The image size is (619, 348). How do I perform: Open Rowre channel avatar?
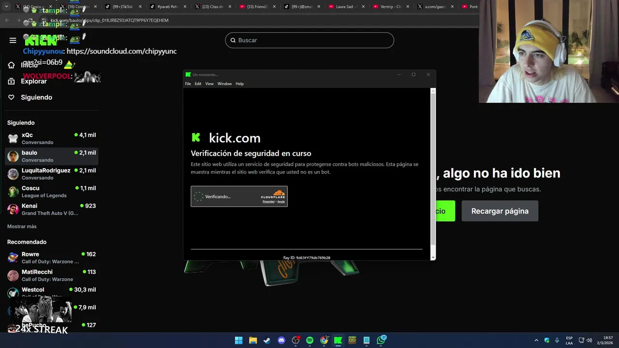[13, 258]
